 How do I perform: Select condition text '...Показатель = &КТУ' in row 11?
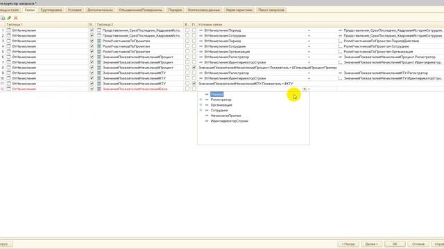pos(246,84)
